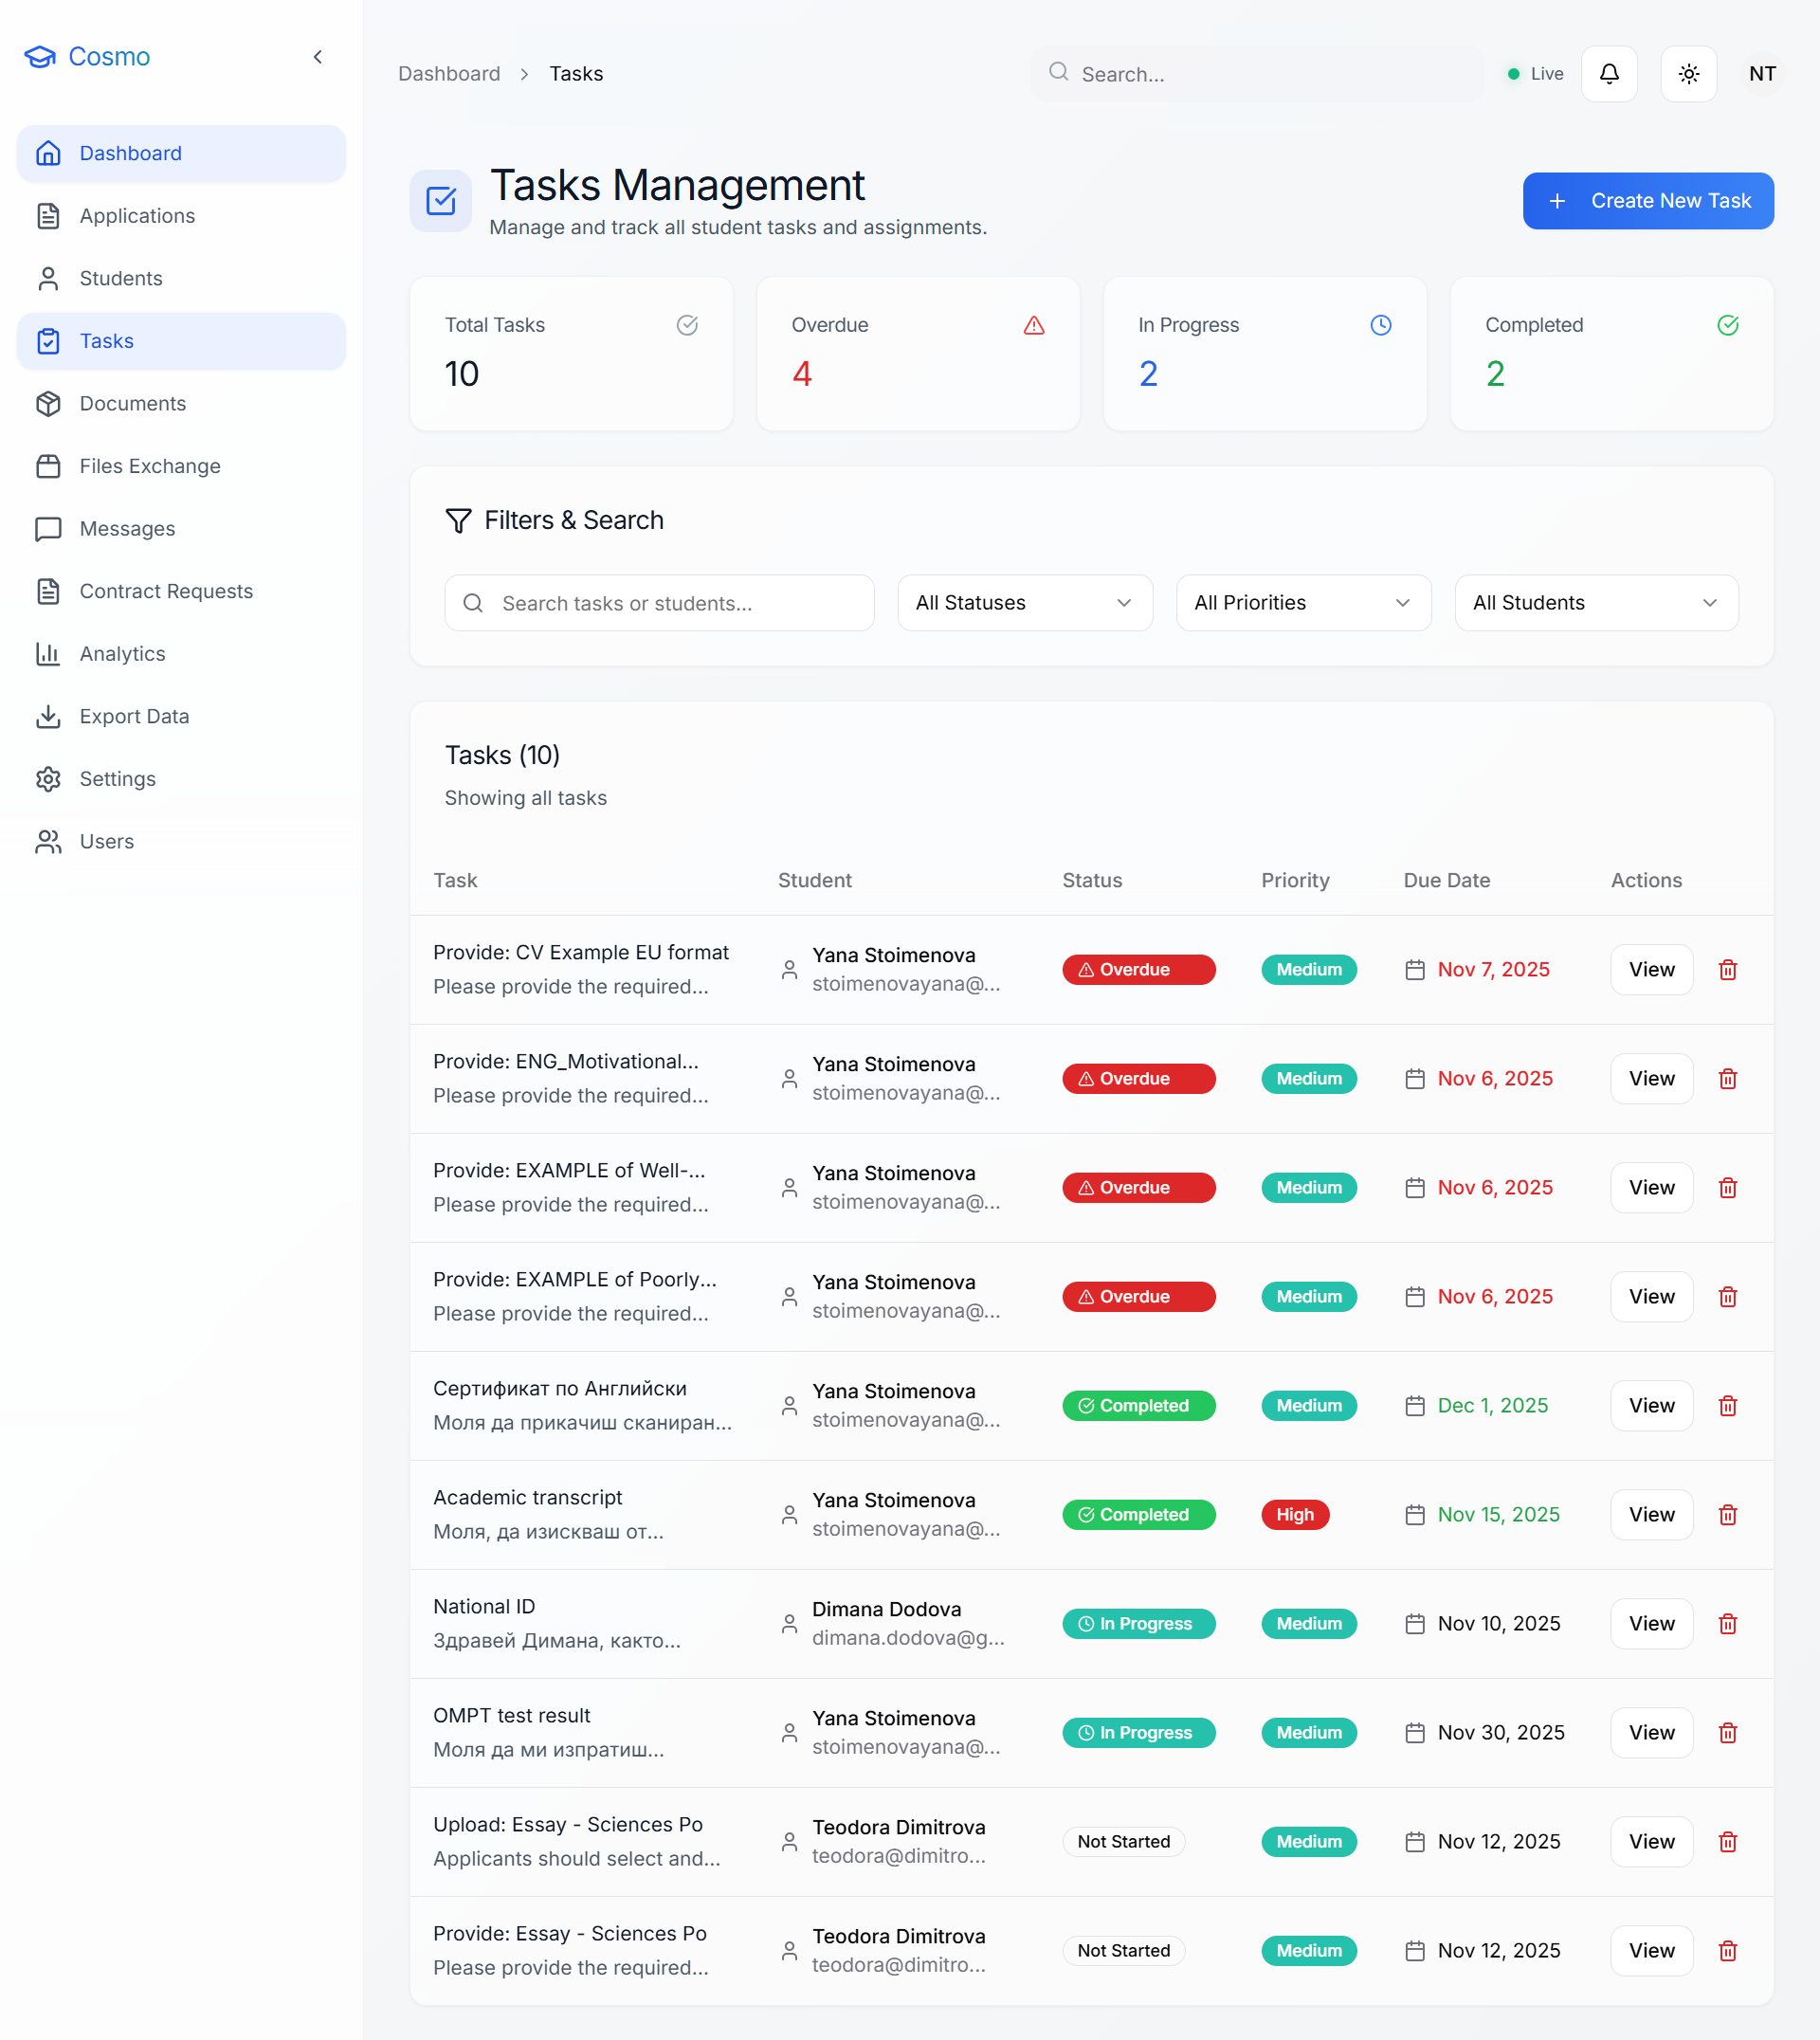1820x2040 pixels.
Task: Go to Export Data page
Action: tap(134, 716)
